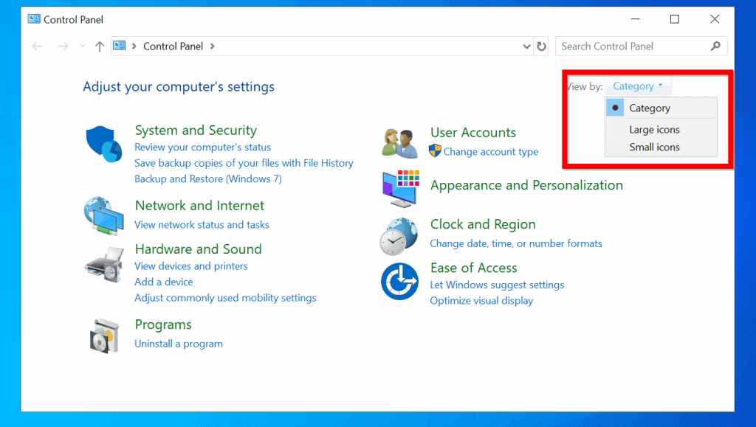Click the Ease of Access circular icon
Viewport: 756px width, 427px height.
click(x=399, y=281)
